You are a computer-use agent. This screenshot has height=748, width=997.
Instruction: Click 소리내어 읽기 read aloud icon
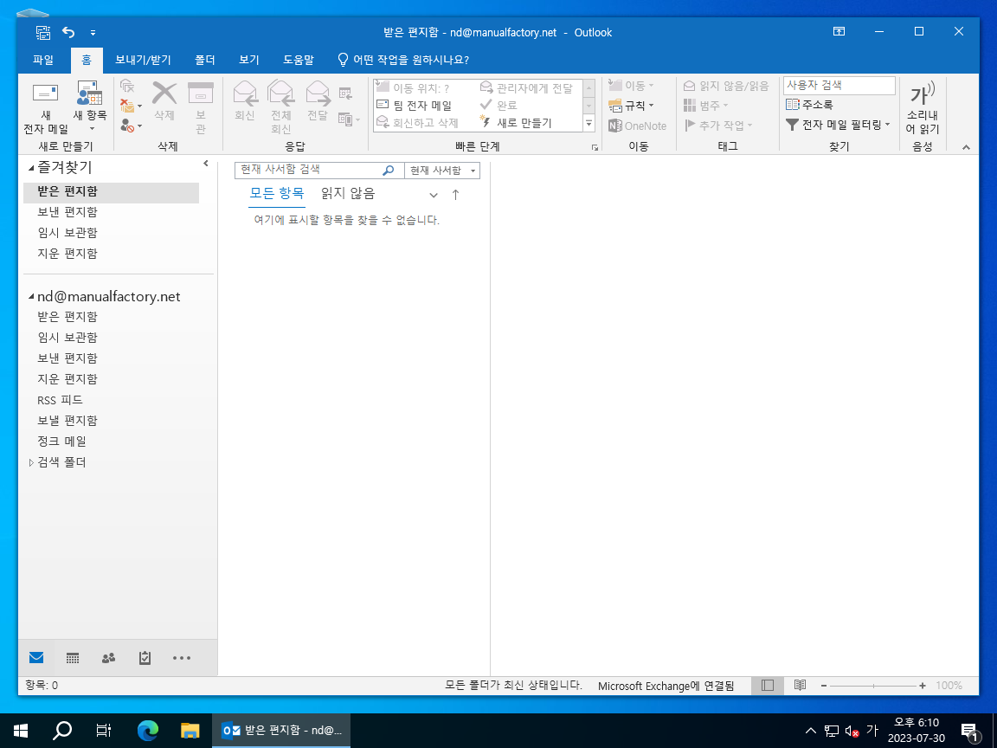[922, 107]
